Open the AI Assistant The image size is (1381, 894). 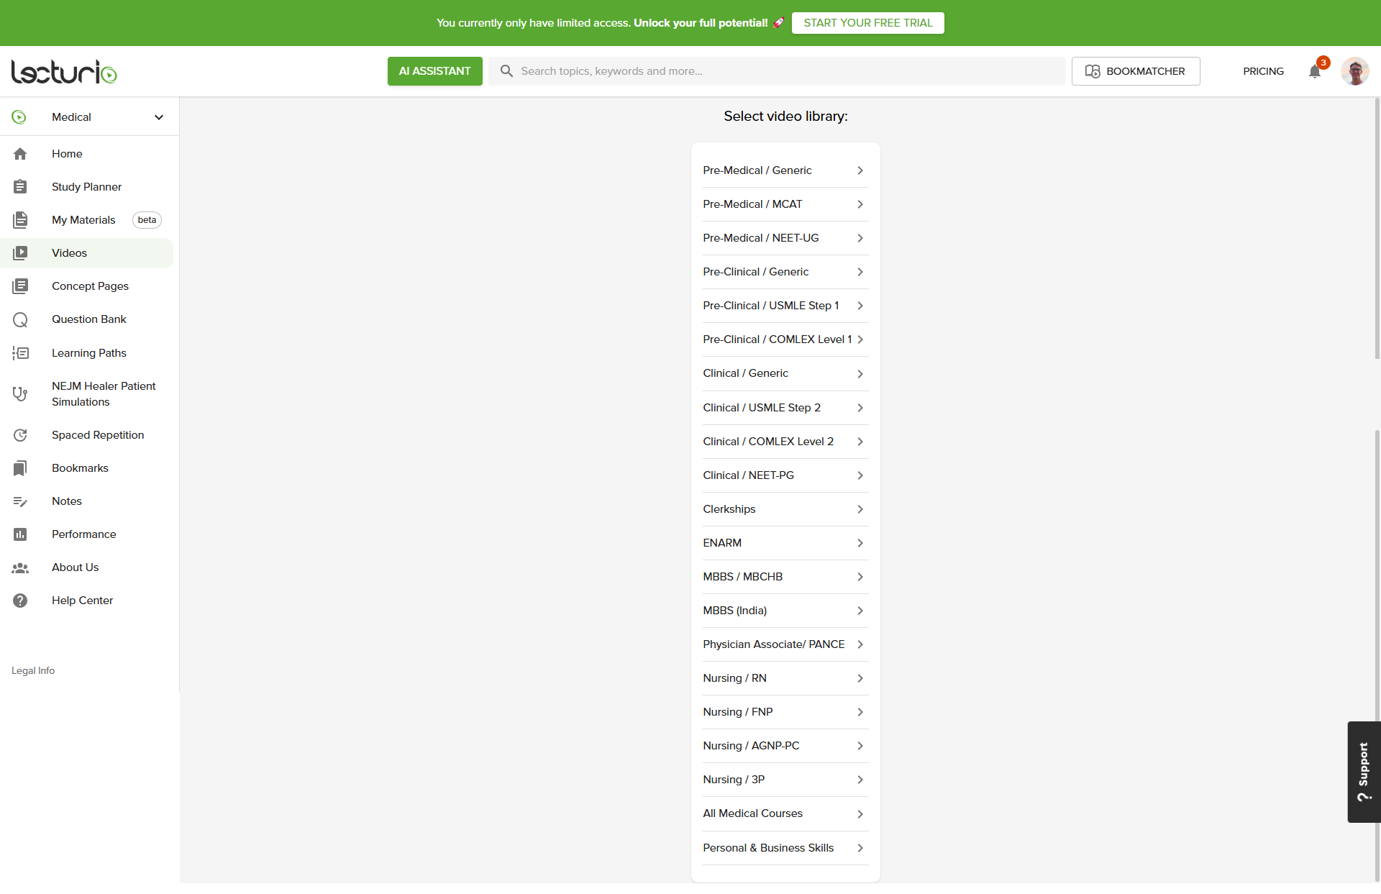click(x=434, y=71)
